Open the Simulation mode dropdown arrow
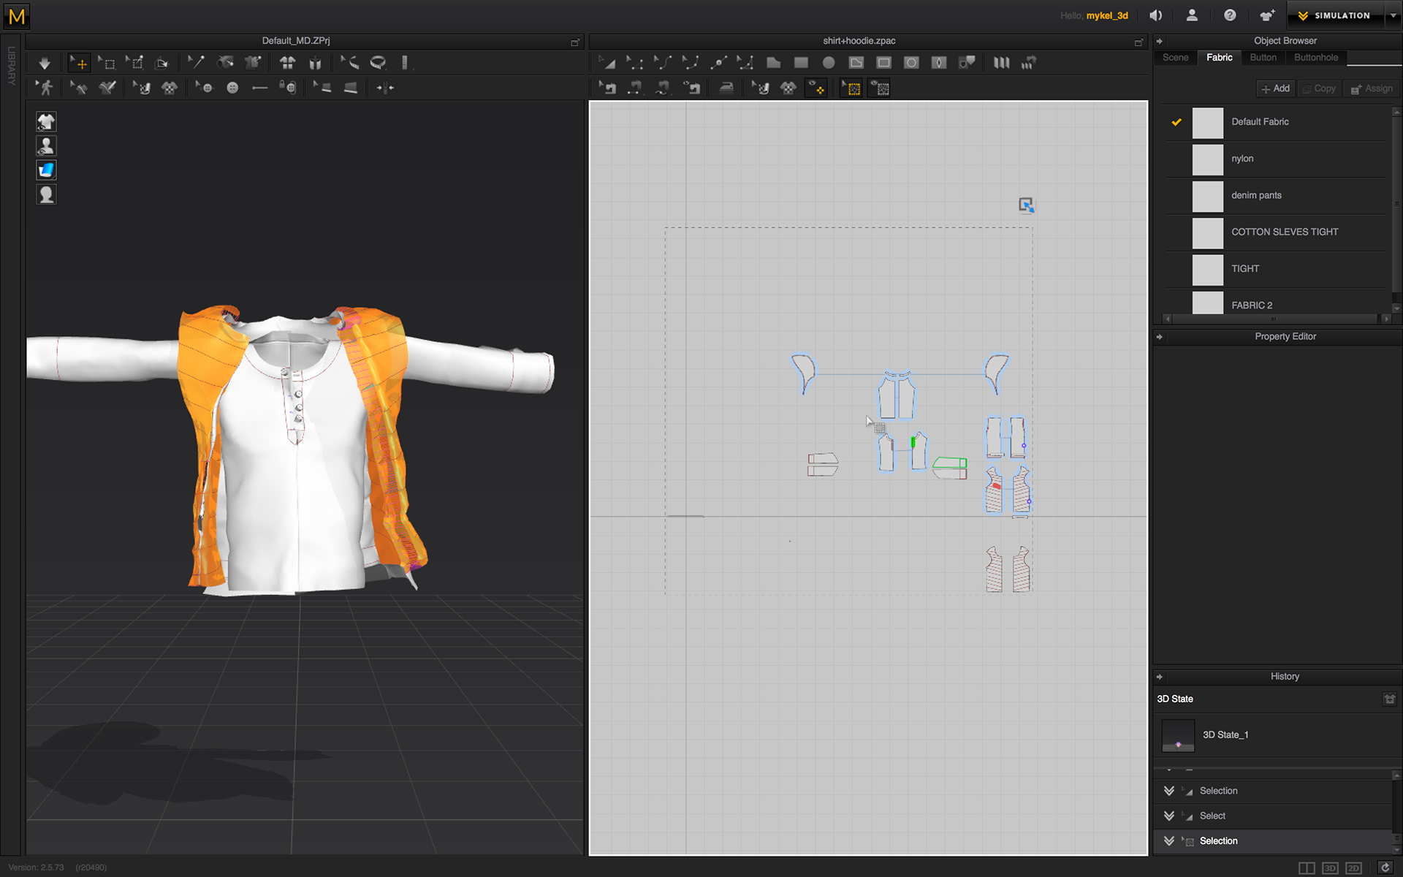This screenshot has width=1403, height=877. coord(1393,15)
